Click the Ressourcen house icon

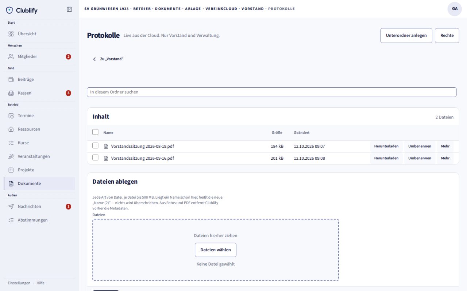pos(11,129)
